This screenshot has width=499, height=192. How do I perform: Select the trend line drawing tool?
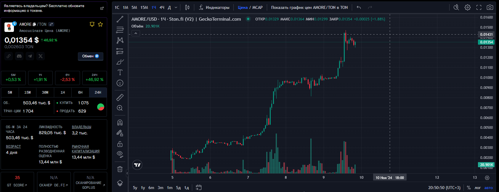(120, 19)
